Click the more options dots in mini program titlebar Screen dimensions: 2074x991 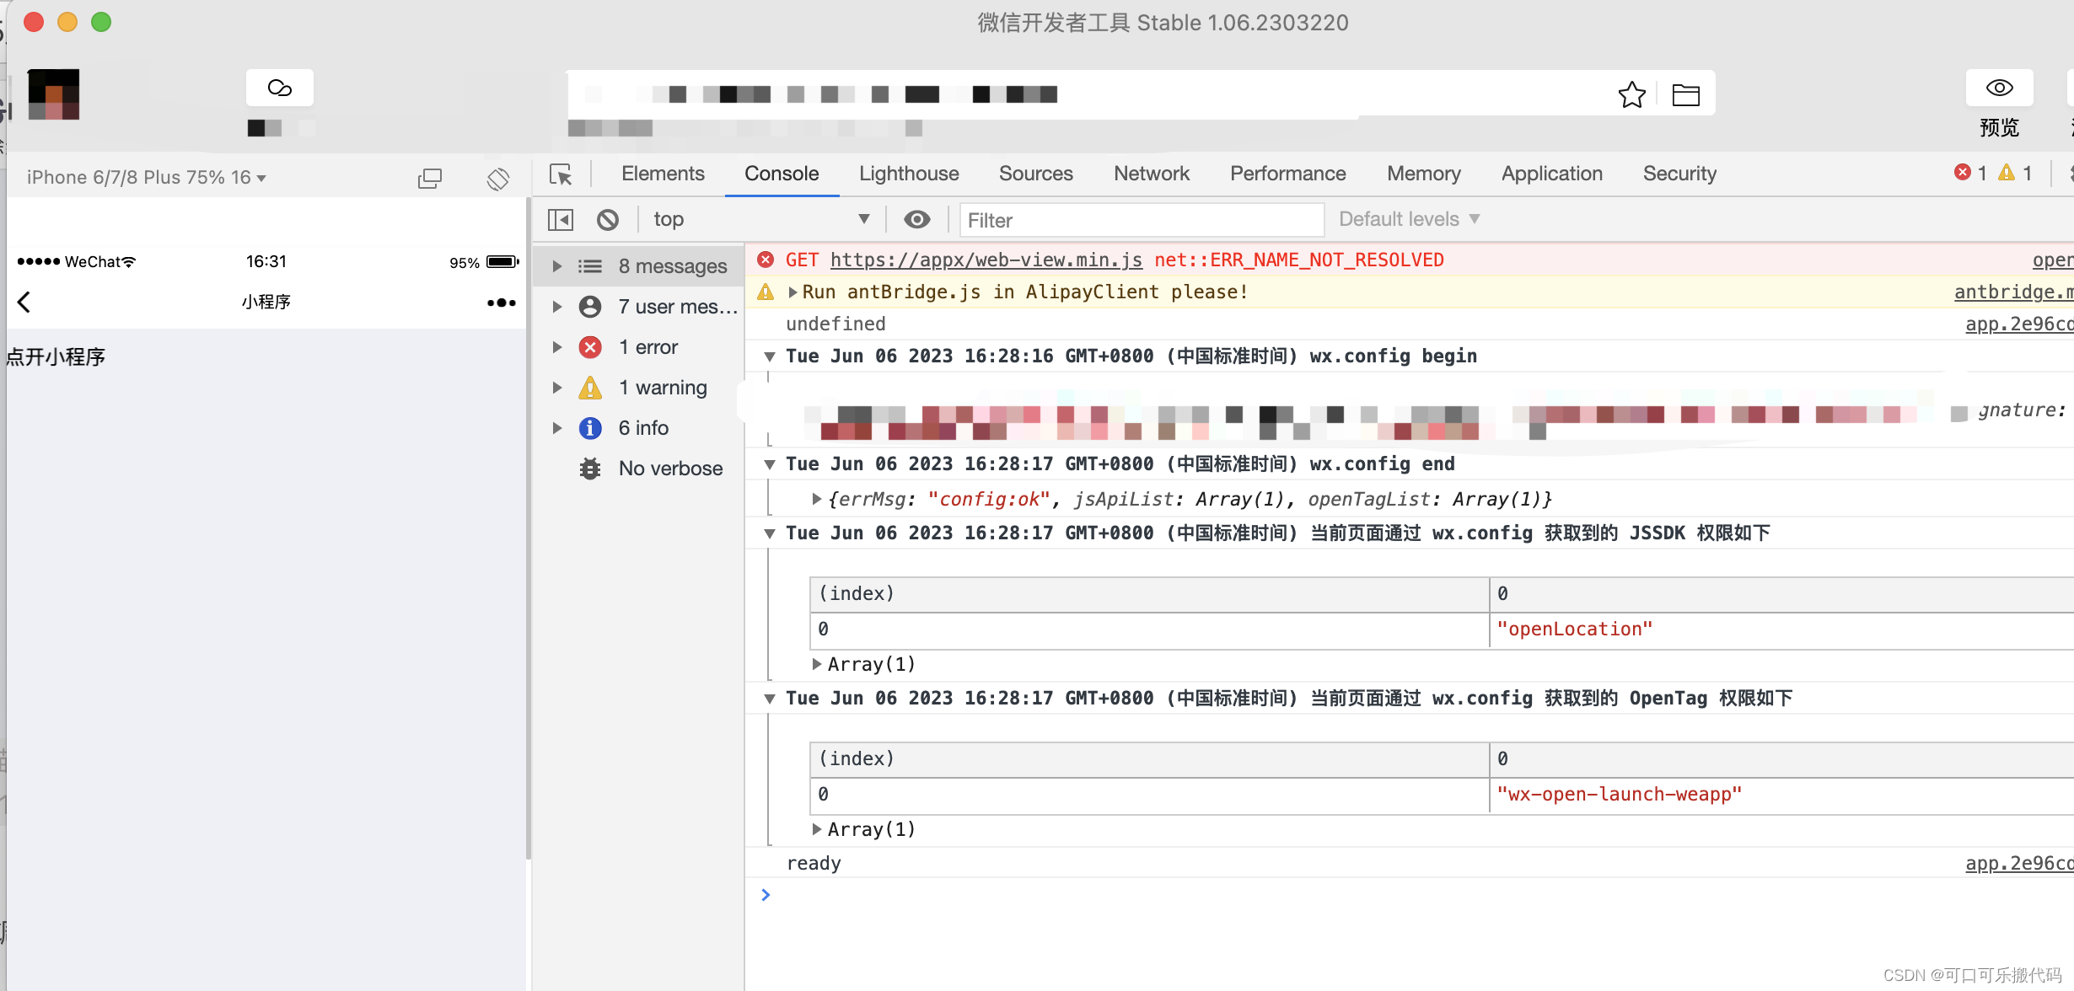click(501, 302)
